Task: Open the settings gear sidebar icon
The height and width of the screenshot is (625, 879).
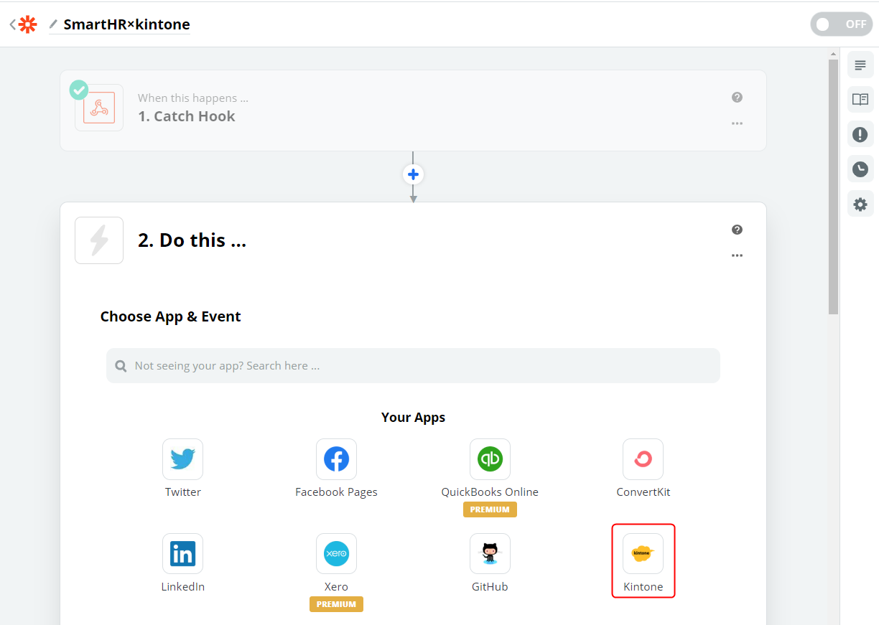Action: click(x=860, y=205)
